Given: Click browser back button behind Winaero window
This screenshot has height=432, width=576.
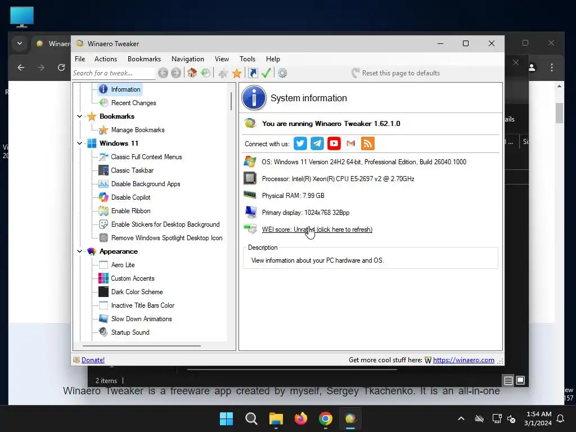Looking at the screenshot, I should click(21, 67).
